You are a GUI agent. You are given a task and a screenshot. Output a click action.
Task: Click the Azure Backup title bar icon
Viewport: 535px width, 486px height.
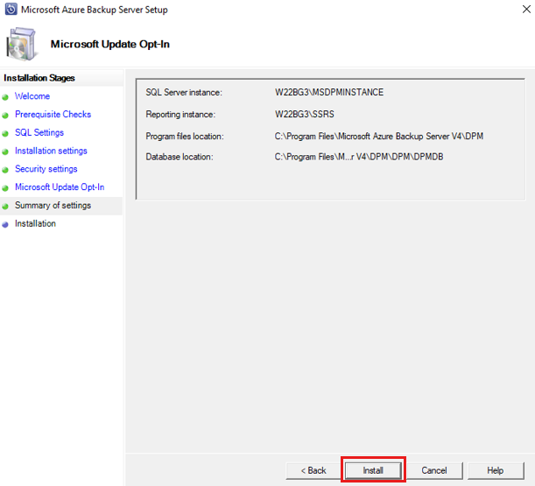click(11, 10)
